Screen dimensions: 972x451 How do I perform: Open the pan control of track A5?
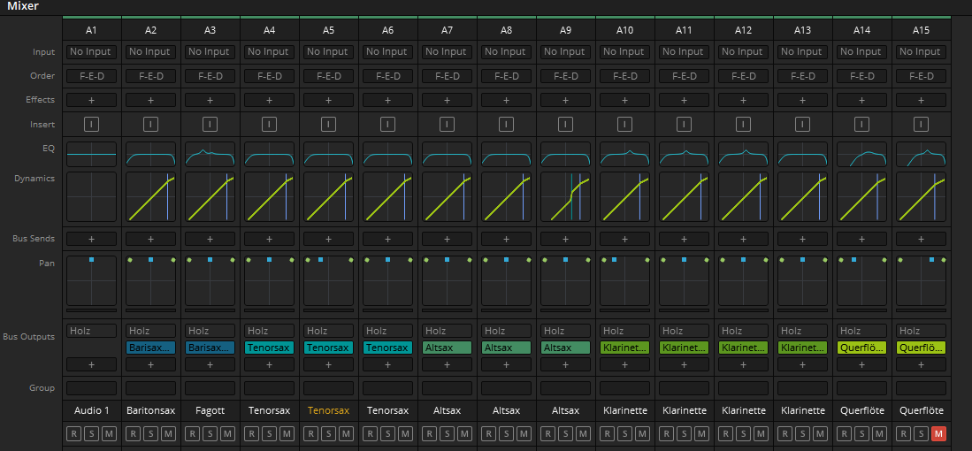(x=328, y=280)
